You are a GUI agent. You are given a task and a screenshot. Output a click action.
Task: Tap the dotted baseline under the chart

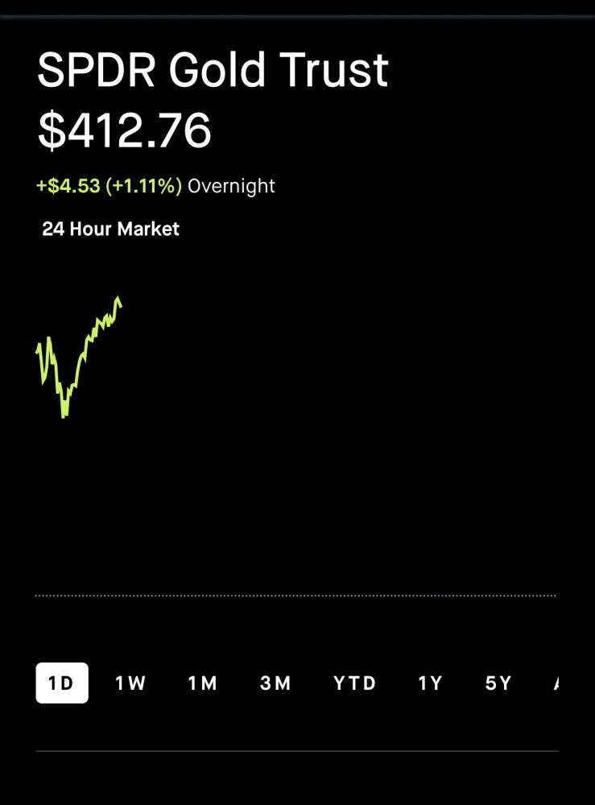point(296,596)
